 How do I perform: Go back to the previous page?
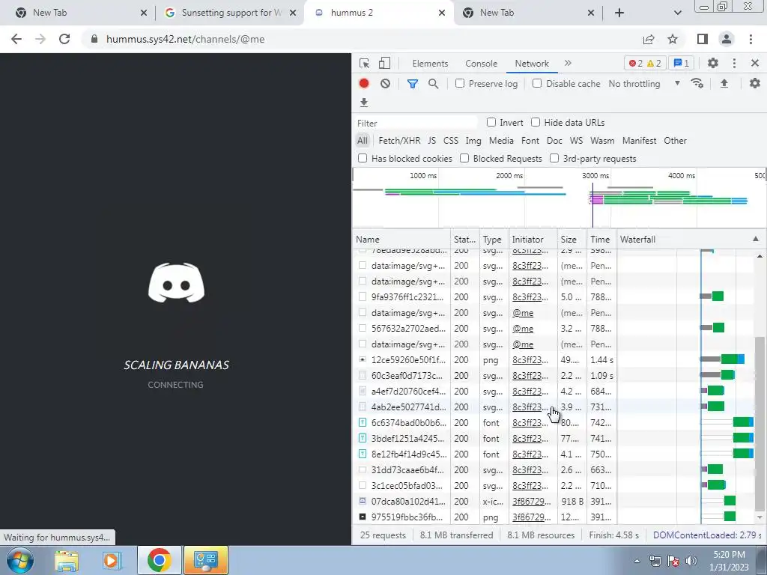16,39
